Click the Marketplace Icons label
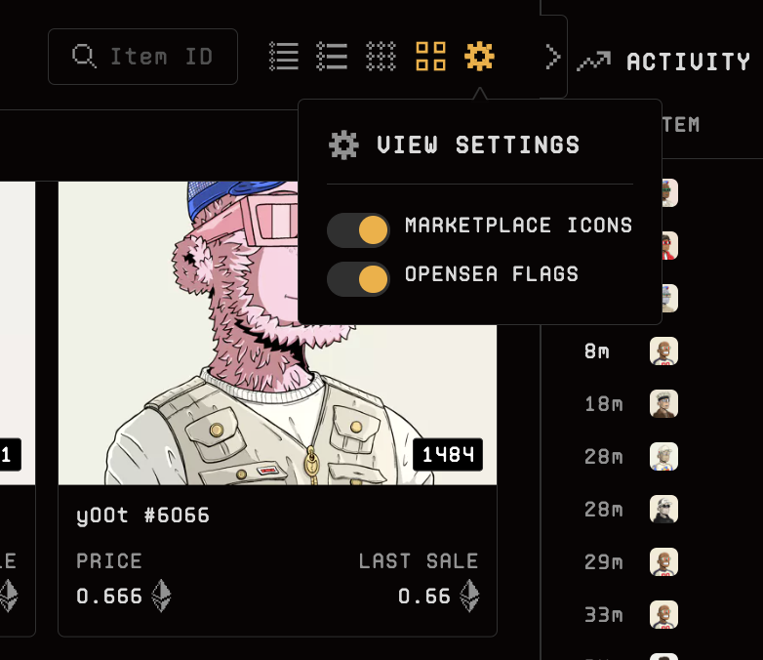This screenshot has width=763, height=660. click(519, 226)
